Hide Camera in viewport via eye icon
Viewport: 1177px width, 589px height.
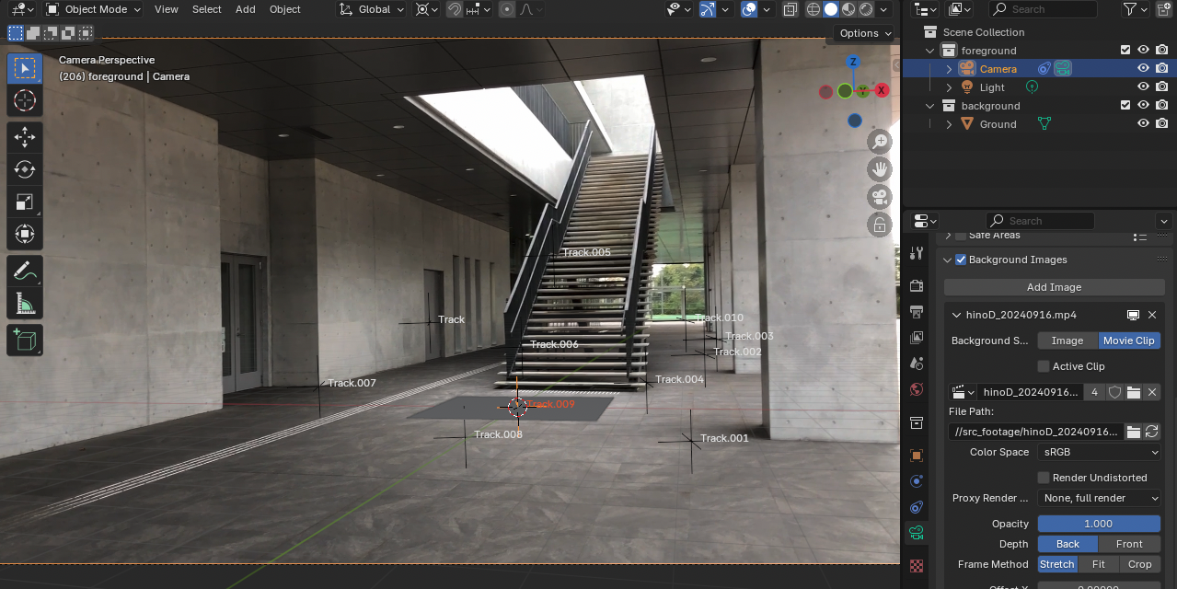click(x=1143, y=69)
